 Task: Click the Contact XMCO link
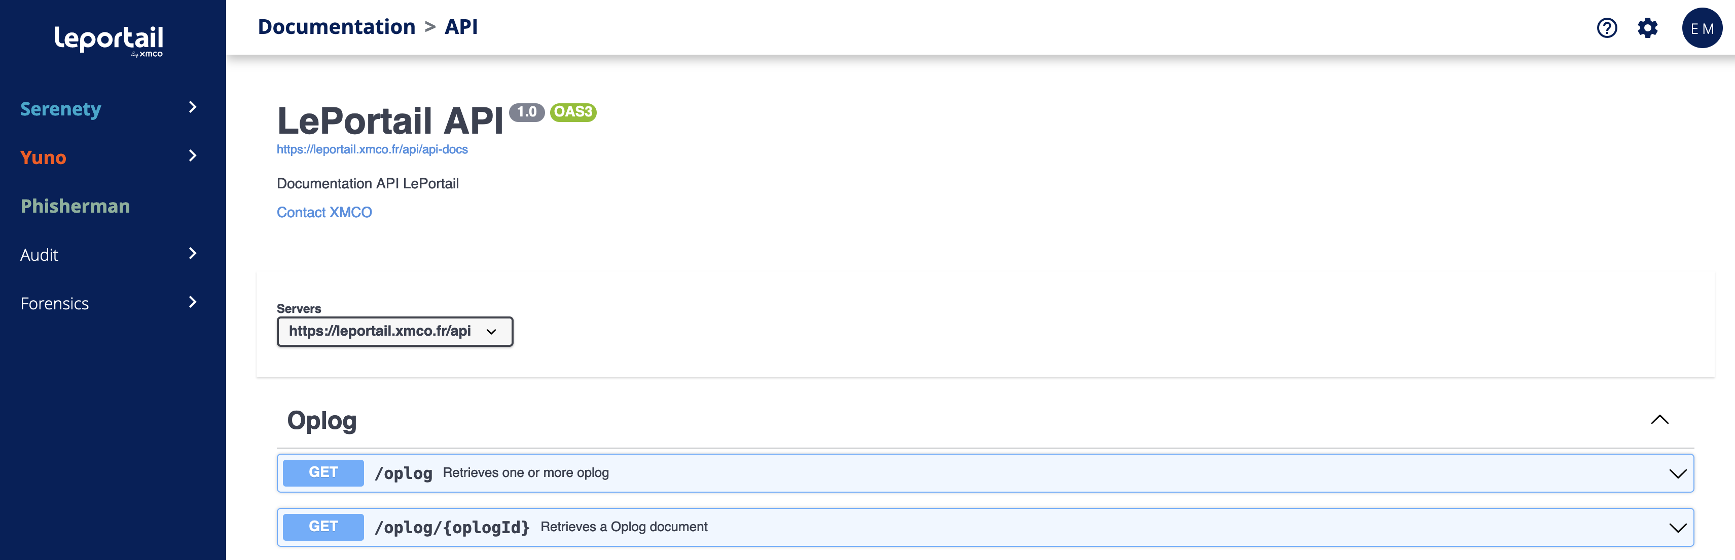click(324, 213)
